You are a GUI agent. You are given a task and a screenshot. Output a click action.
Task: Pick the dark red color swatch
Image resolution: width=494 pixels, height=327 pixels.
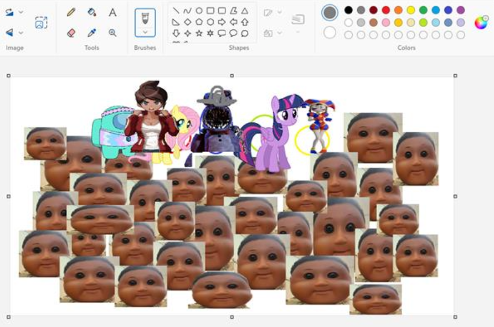coord(373,10)
